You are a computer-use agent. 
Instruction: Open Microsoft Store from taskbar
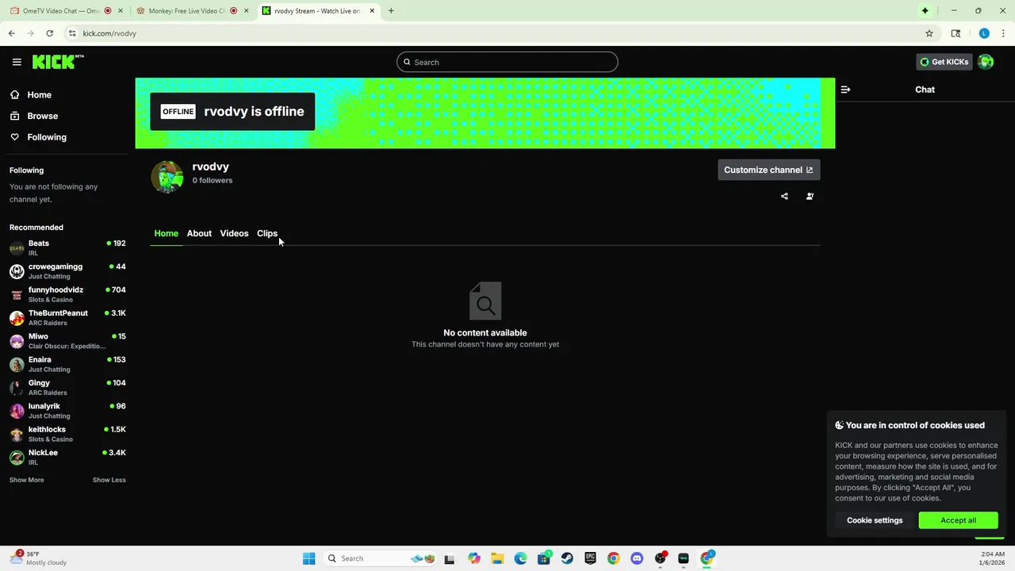point(544,558)
